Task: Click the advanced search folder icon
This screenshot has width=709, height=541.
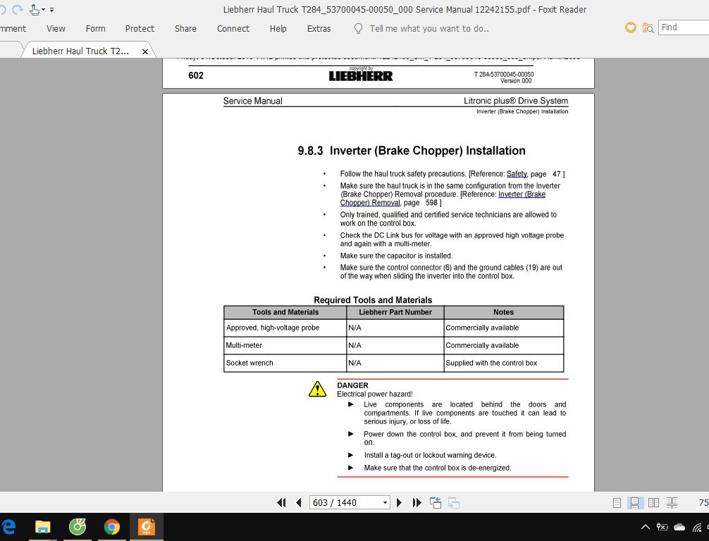Action: click(648, 28)
